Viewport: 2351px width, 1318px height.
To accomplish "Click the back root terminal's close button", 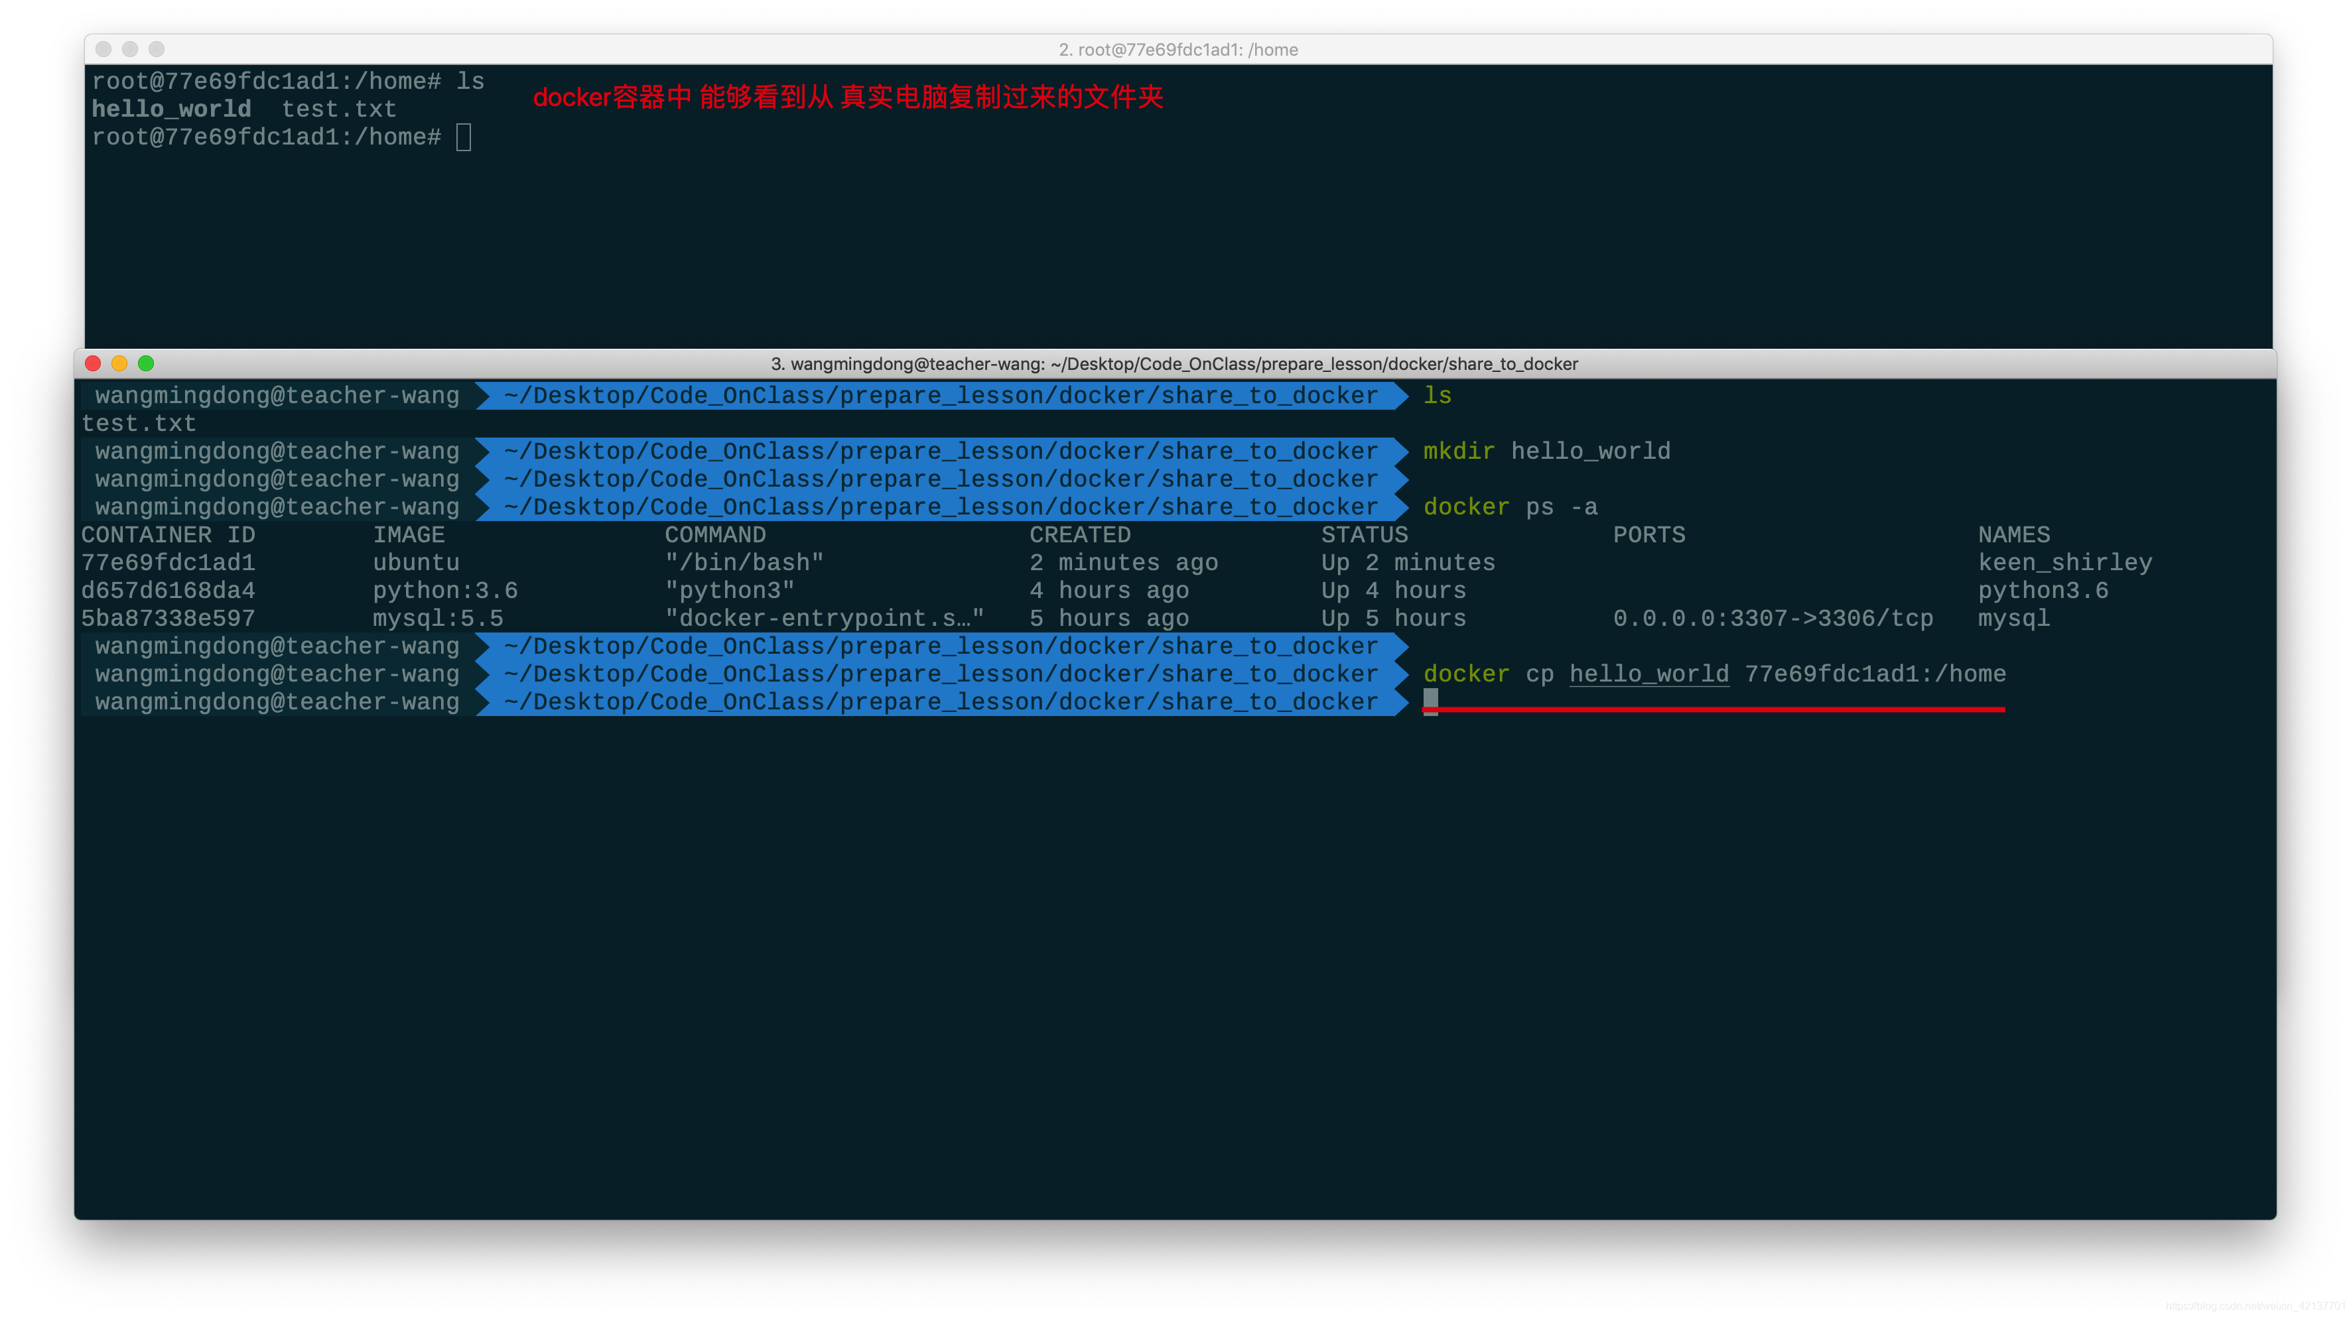I will coord(103,49).
